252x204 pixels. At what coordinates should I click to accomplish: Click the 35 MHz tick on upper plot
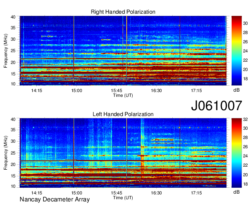pyautogui.click(x=13, y=28)
